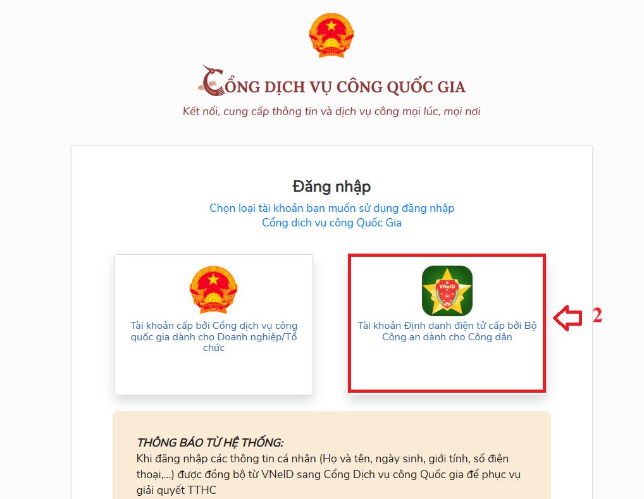Select the VNeID green star icon

click(x=447, y=291)
